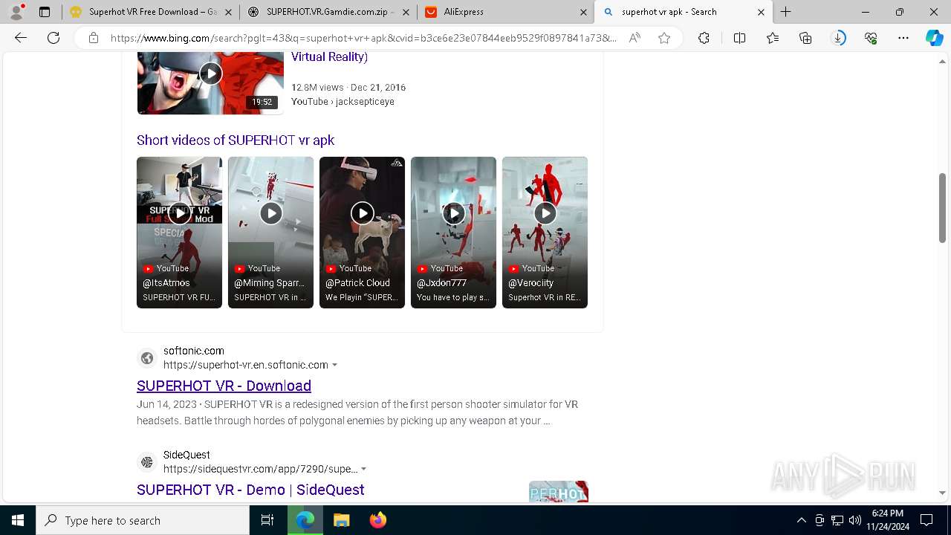
Task: Open Browser essentials heart icon
Action: (x=871, y=38)
